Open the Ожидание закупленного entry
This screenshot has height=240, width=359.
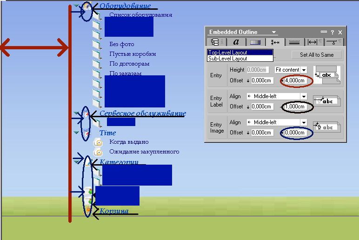[144, 152]
